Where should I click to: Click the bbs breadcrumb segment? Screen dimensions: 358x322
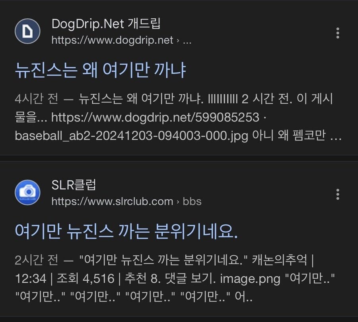192,201
